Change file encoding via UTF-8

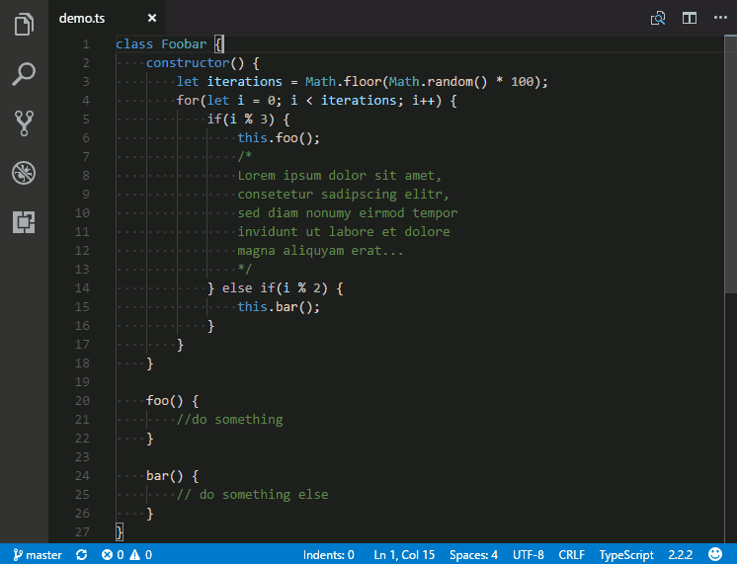pyautogui.click(x=529, y=555)
